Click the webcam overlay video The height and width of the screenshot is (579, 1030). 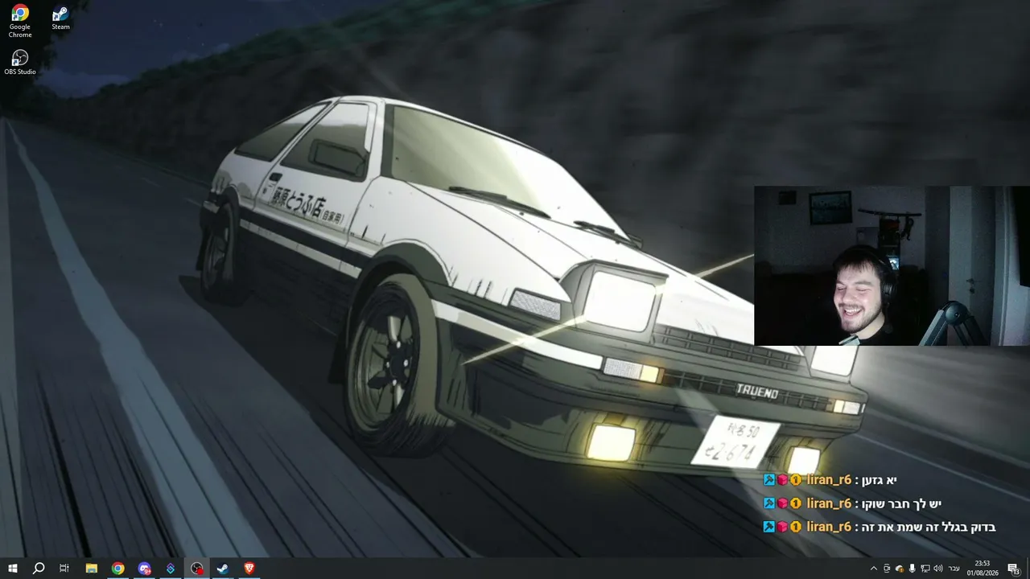pos(892,266)
